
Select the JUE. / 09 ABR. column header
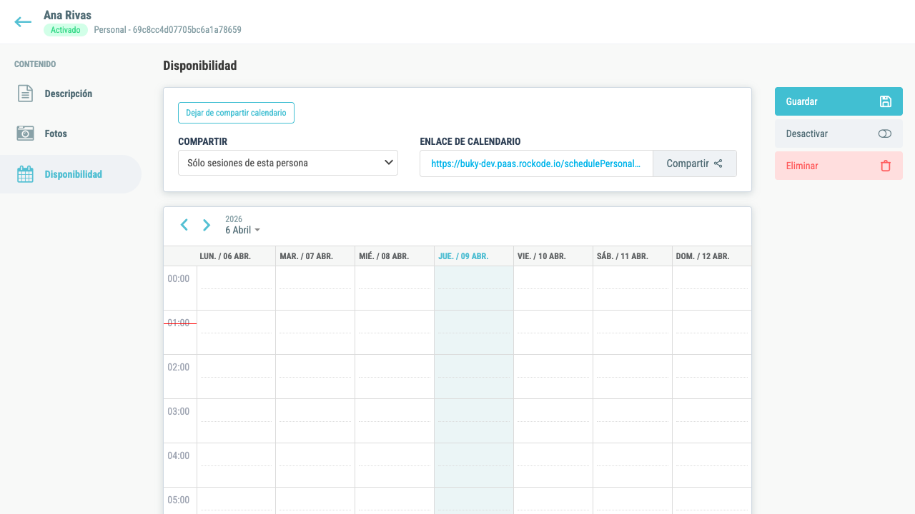coord(474,256)
